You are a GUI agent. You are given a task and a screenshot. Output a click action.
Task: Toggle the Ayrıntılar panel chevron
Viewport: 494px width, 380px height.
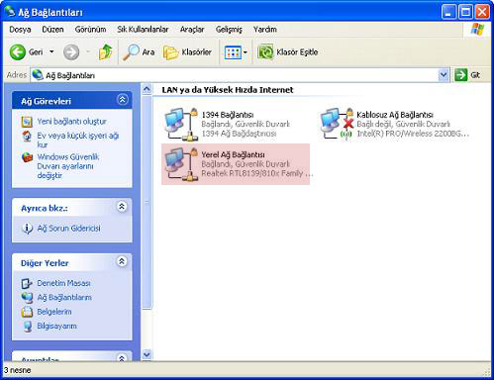pos(122,357)
